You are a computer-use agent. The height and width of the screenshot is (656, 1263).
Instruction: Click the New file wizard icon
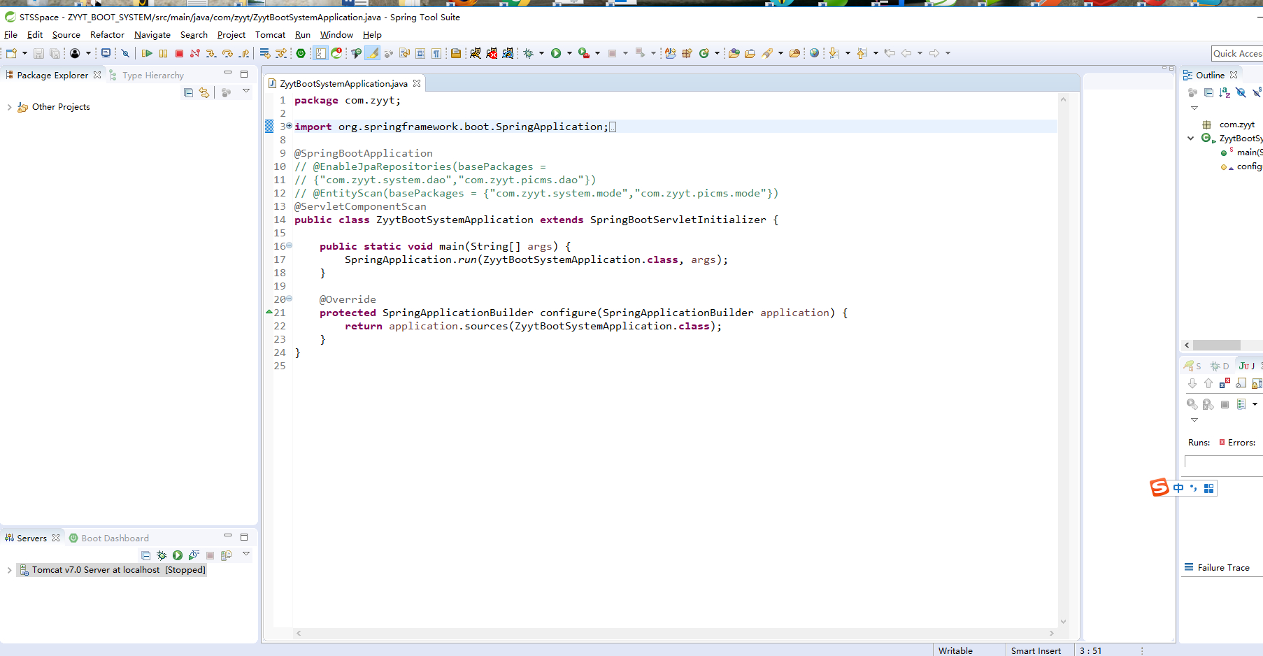click(x=11, y=53)
